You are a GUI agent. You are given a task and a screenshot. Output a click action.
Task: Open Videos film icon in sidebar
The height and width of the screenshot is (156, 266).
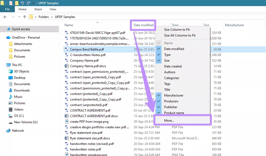click(x=11, y=109)
